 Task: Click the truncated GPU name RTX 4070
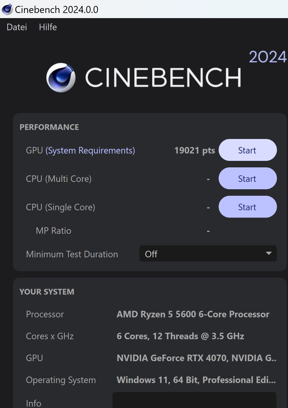click(196, 358)
